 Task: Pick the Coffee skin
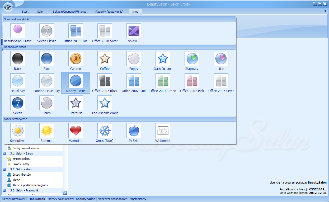click(105, 61)
